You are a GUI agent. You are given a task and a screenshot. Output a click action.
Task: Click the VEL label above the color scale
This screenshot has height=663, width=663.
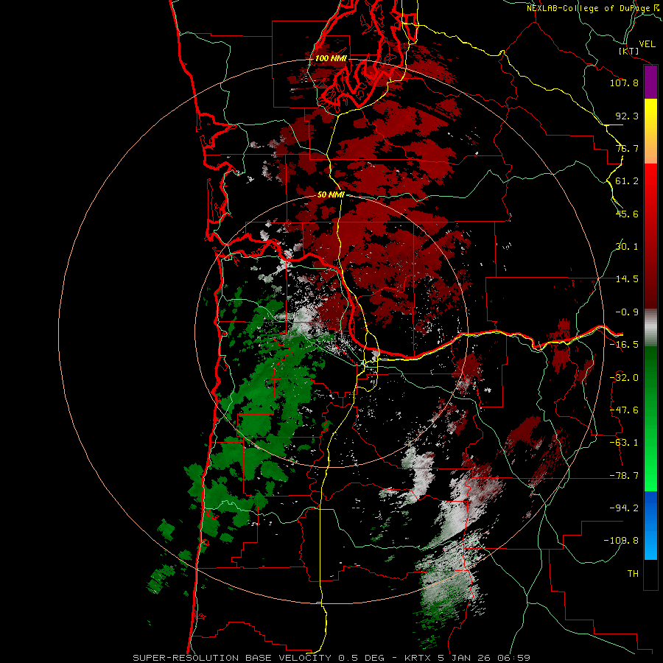point(648,44)
